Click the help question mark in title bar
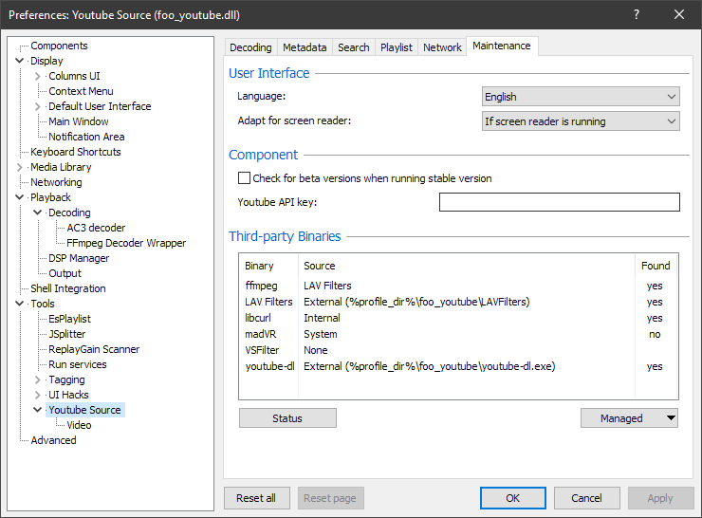The width and height of the screenshot is (702, 518). 637,14
